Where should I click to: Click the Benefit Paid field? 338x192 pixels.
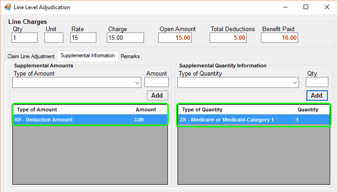coord(280,38)
